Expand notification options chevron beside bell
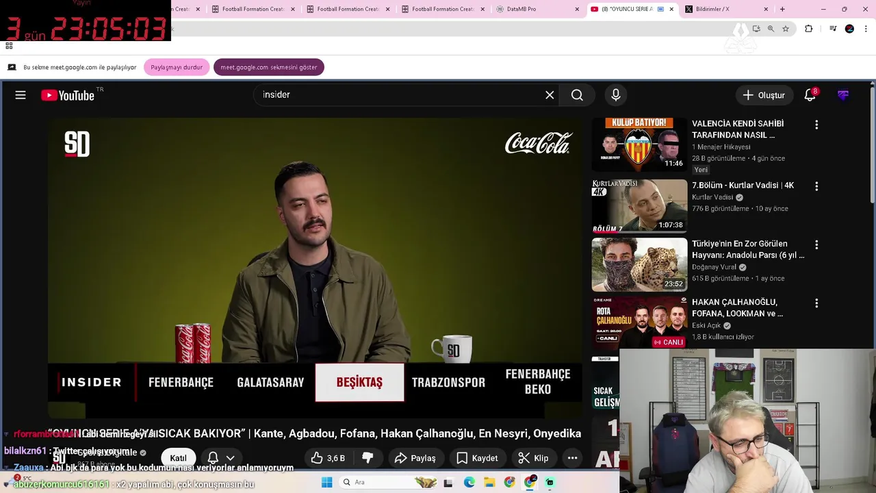Screen dimensions: 876x493 click(x=231, y=458)
